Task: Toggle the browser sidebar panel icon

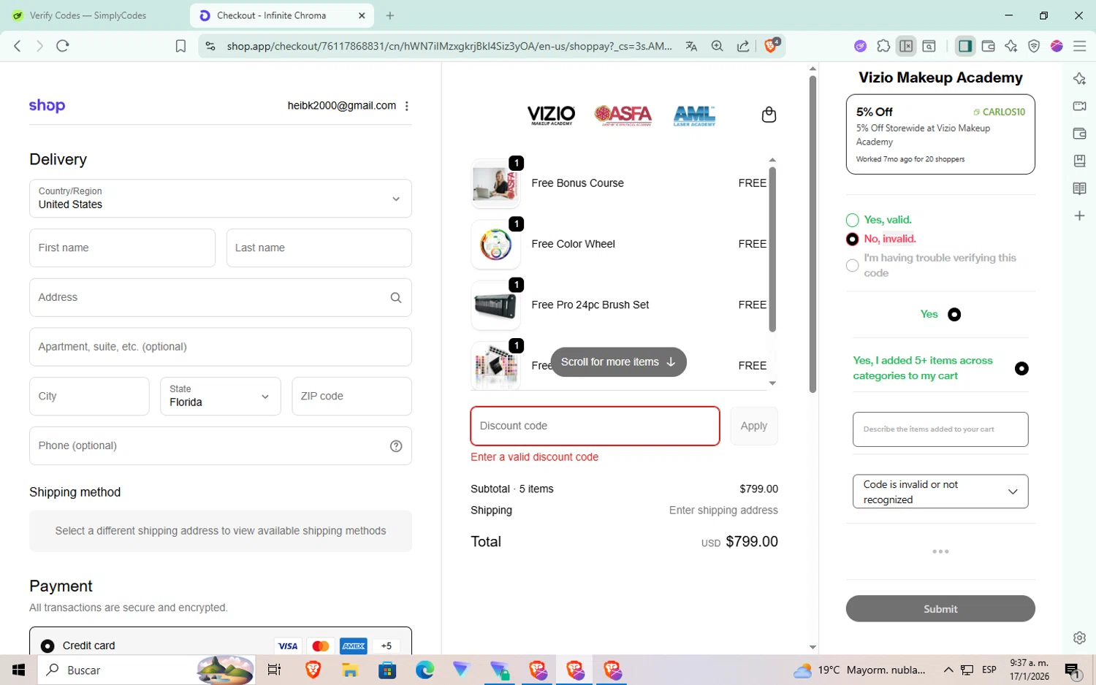Action: click(x=965, y=46)
